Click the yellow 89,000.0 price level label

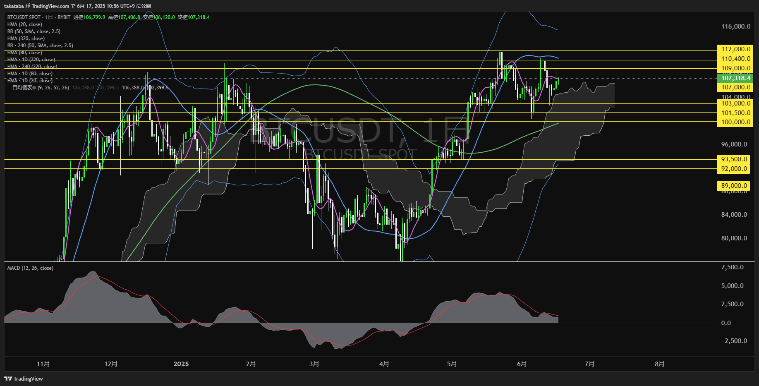734,186
